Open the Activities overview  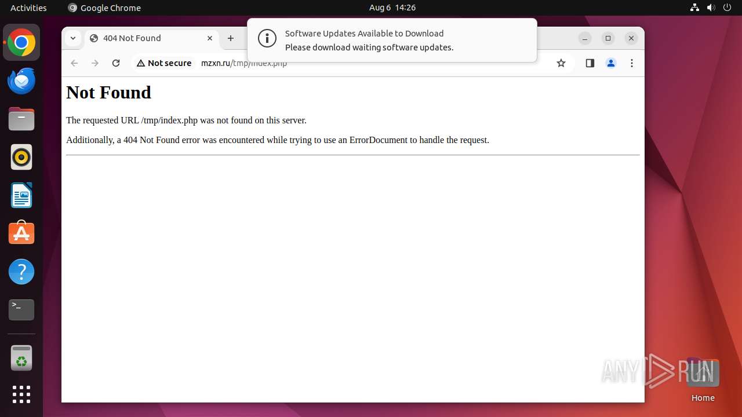(x=28, y=8)
